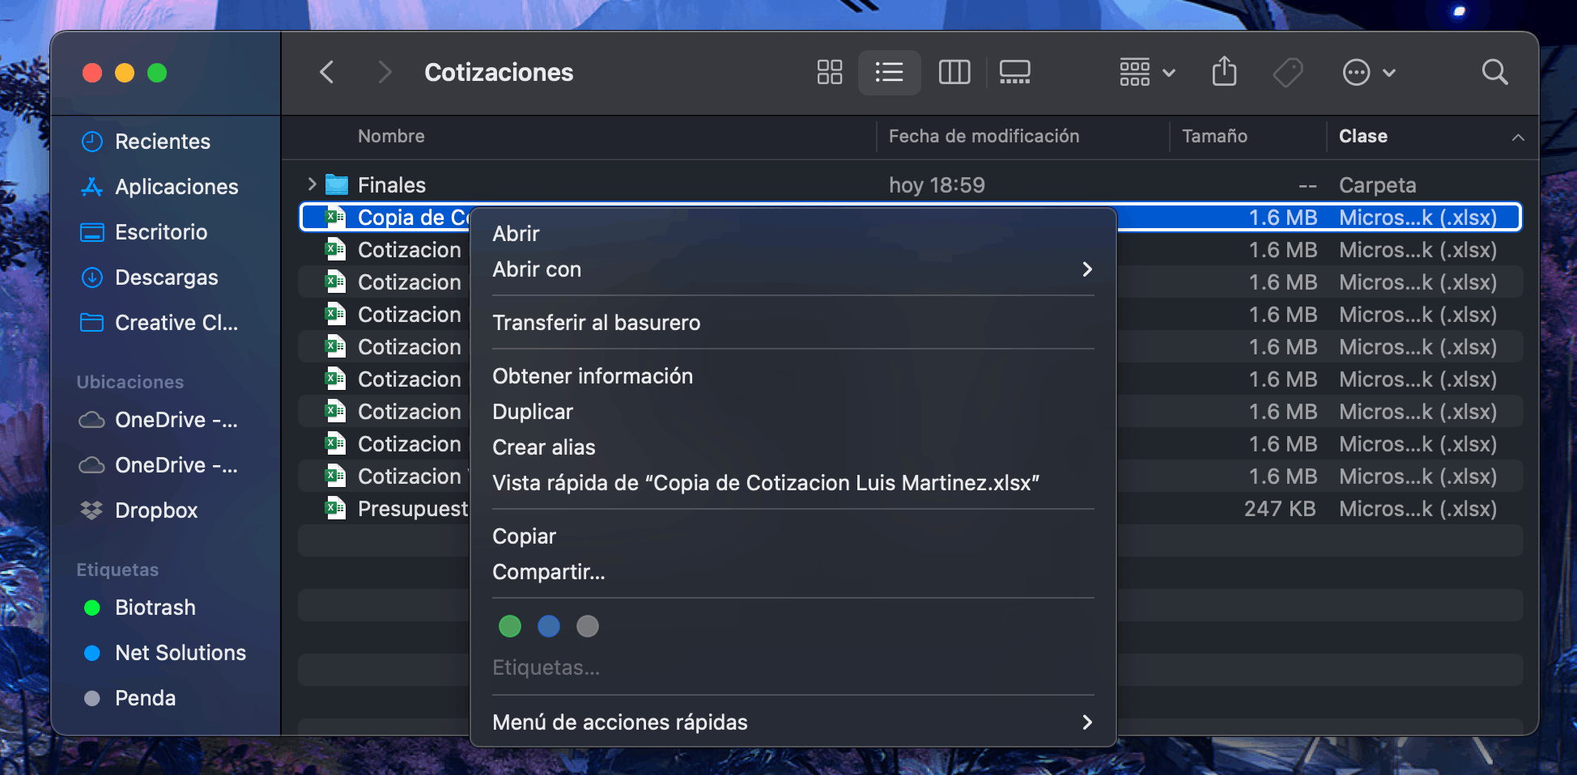Viewport: 1577px width, 775px height.
Task: Click the Excel icon of Presupuest file
Action: [335, 508]
